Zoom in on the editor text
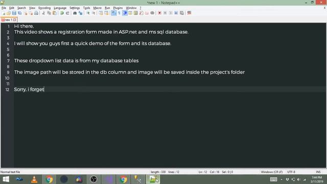This screenshot has height=184, width=327. coord(88,13)
